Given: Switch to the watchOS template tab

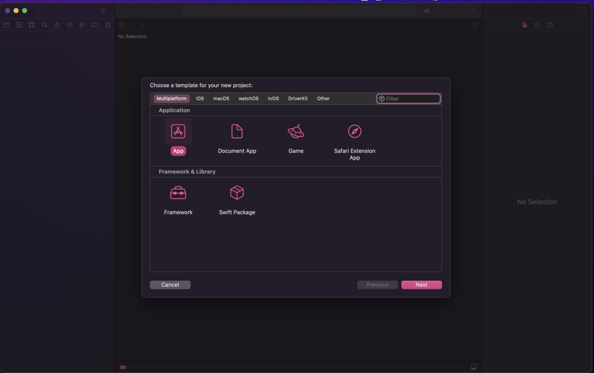Looking at the screenshot, I should tap(248, 99).
